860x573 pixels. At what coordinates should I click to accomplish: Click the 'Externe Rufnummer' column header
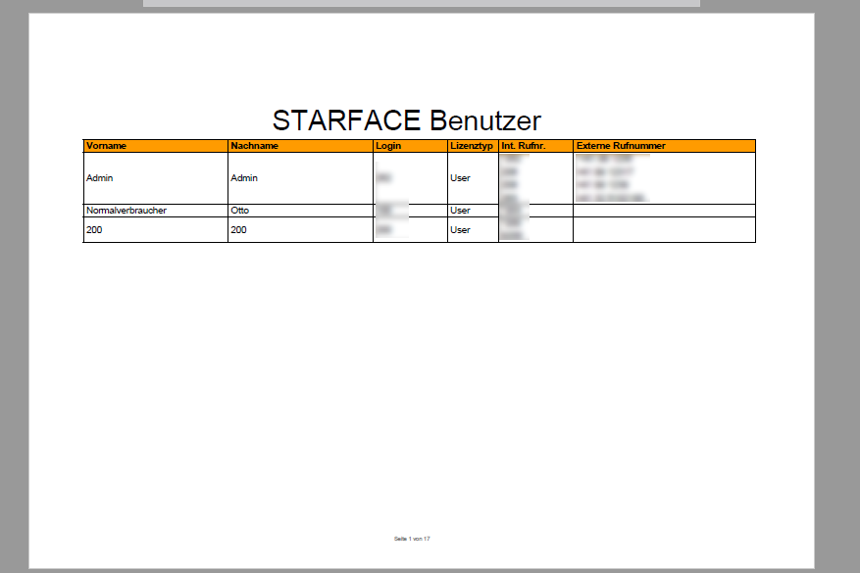[664, 146]
